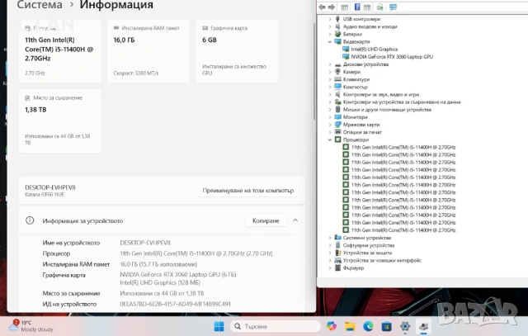
Task: Open the weather widget showing Mostly cloudy
Action: click(31, 326)
